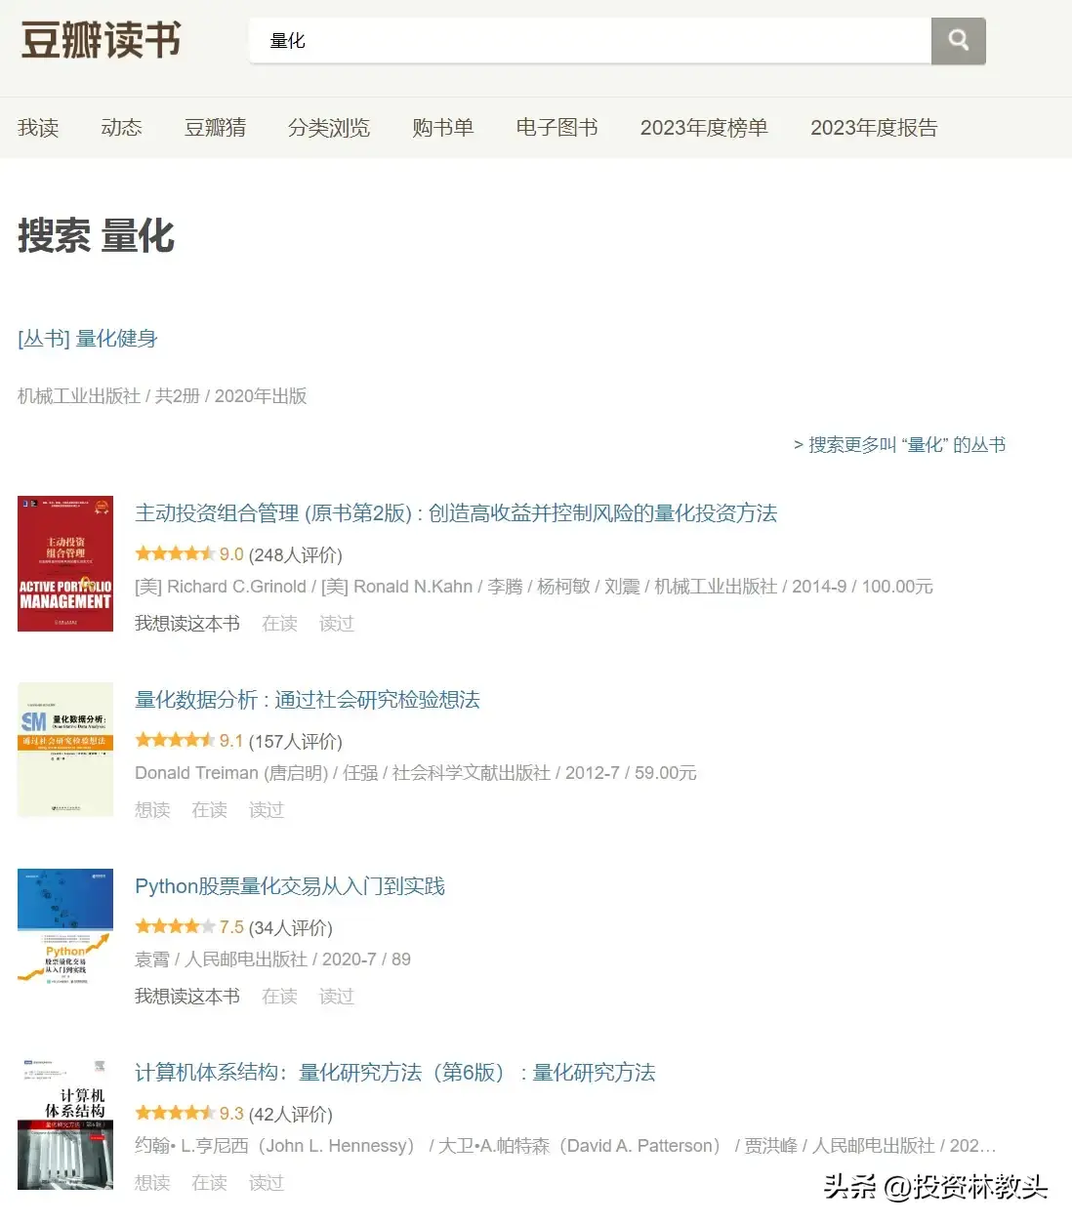
Task: Open the 主动投资组合管理 book title link
Action: (x=455, y=513)
